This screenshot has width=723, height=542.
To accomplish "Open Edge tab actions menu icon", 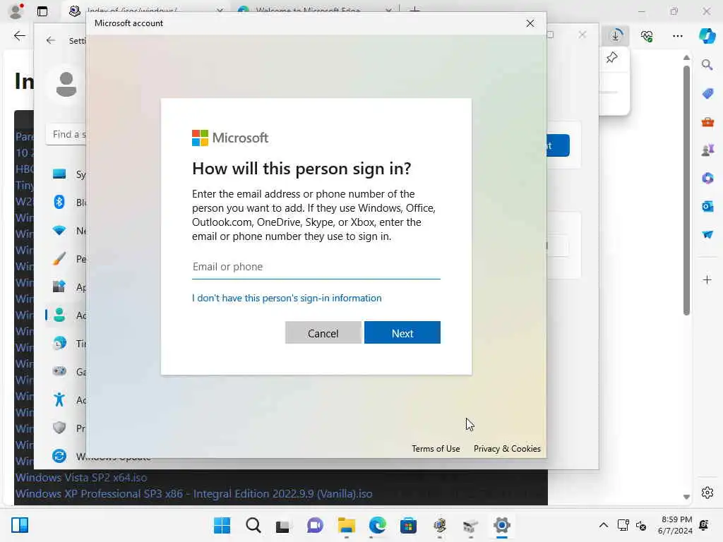I will tap(42, 11).
